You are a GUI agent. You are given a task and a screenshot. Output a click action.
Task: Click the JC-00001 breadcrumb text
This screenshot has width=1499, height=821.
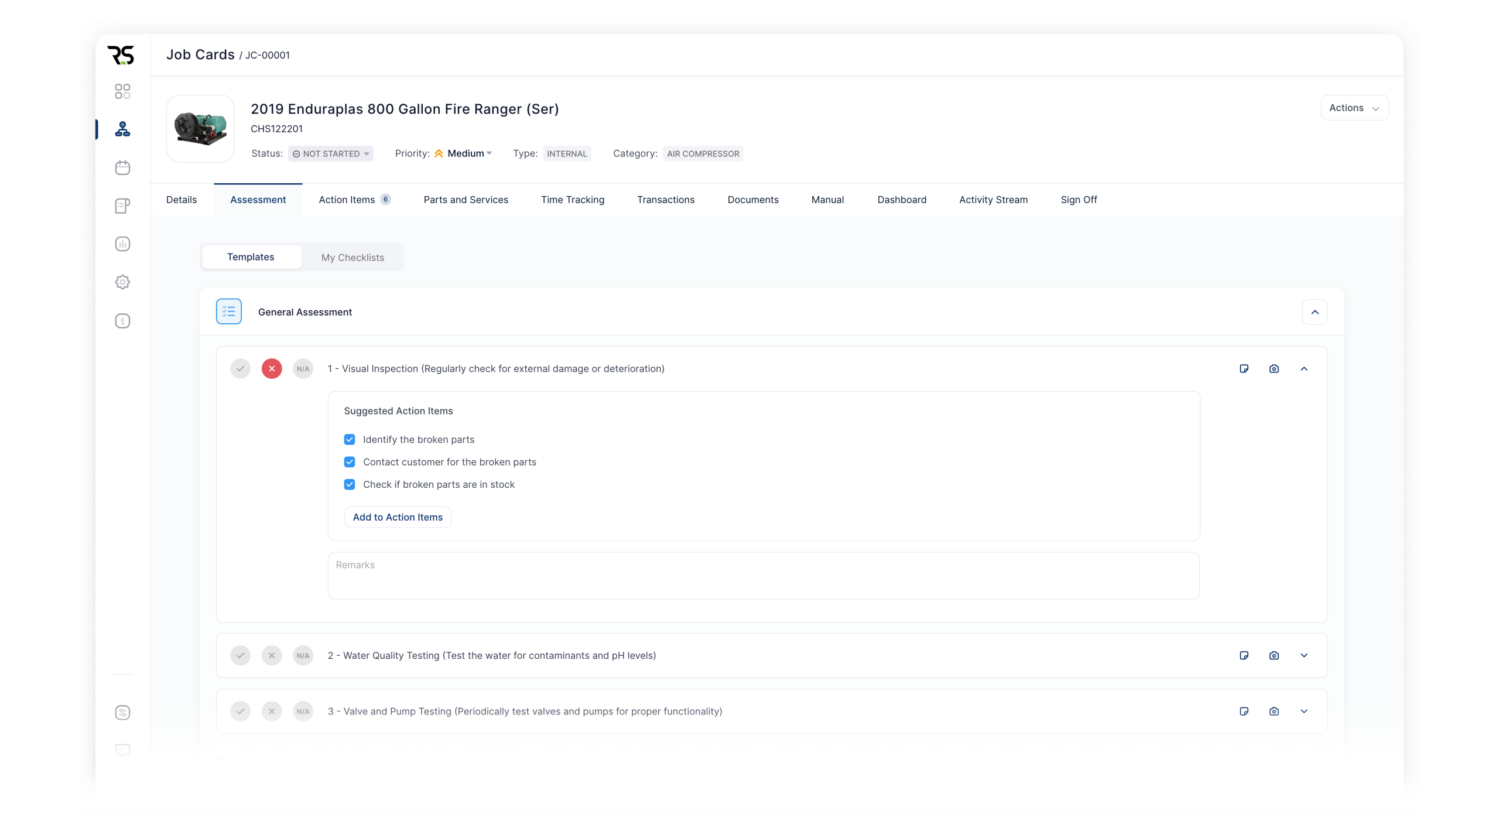click(x=267, y=55)
